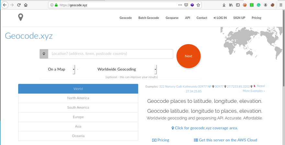Select the World region tab
Viewport: 285px width, 145px height.
tap(78, 89)
